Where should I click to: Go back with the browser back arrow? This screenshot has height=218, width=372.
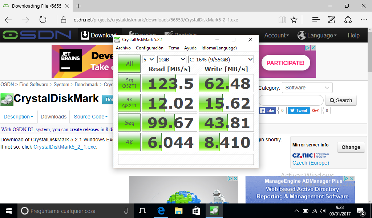[8, 20]
